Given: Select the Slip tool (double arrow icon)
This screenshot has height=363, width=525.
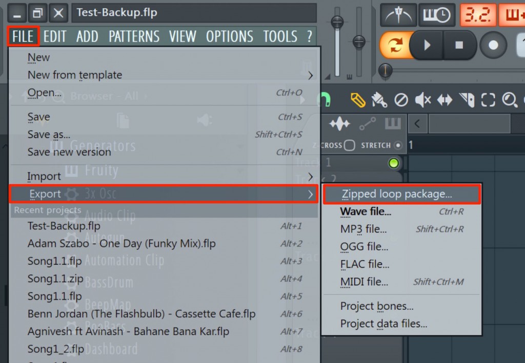Looking at the screenshot, I should pos(445,100).
